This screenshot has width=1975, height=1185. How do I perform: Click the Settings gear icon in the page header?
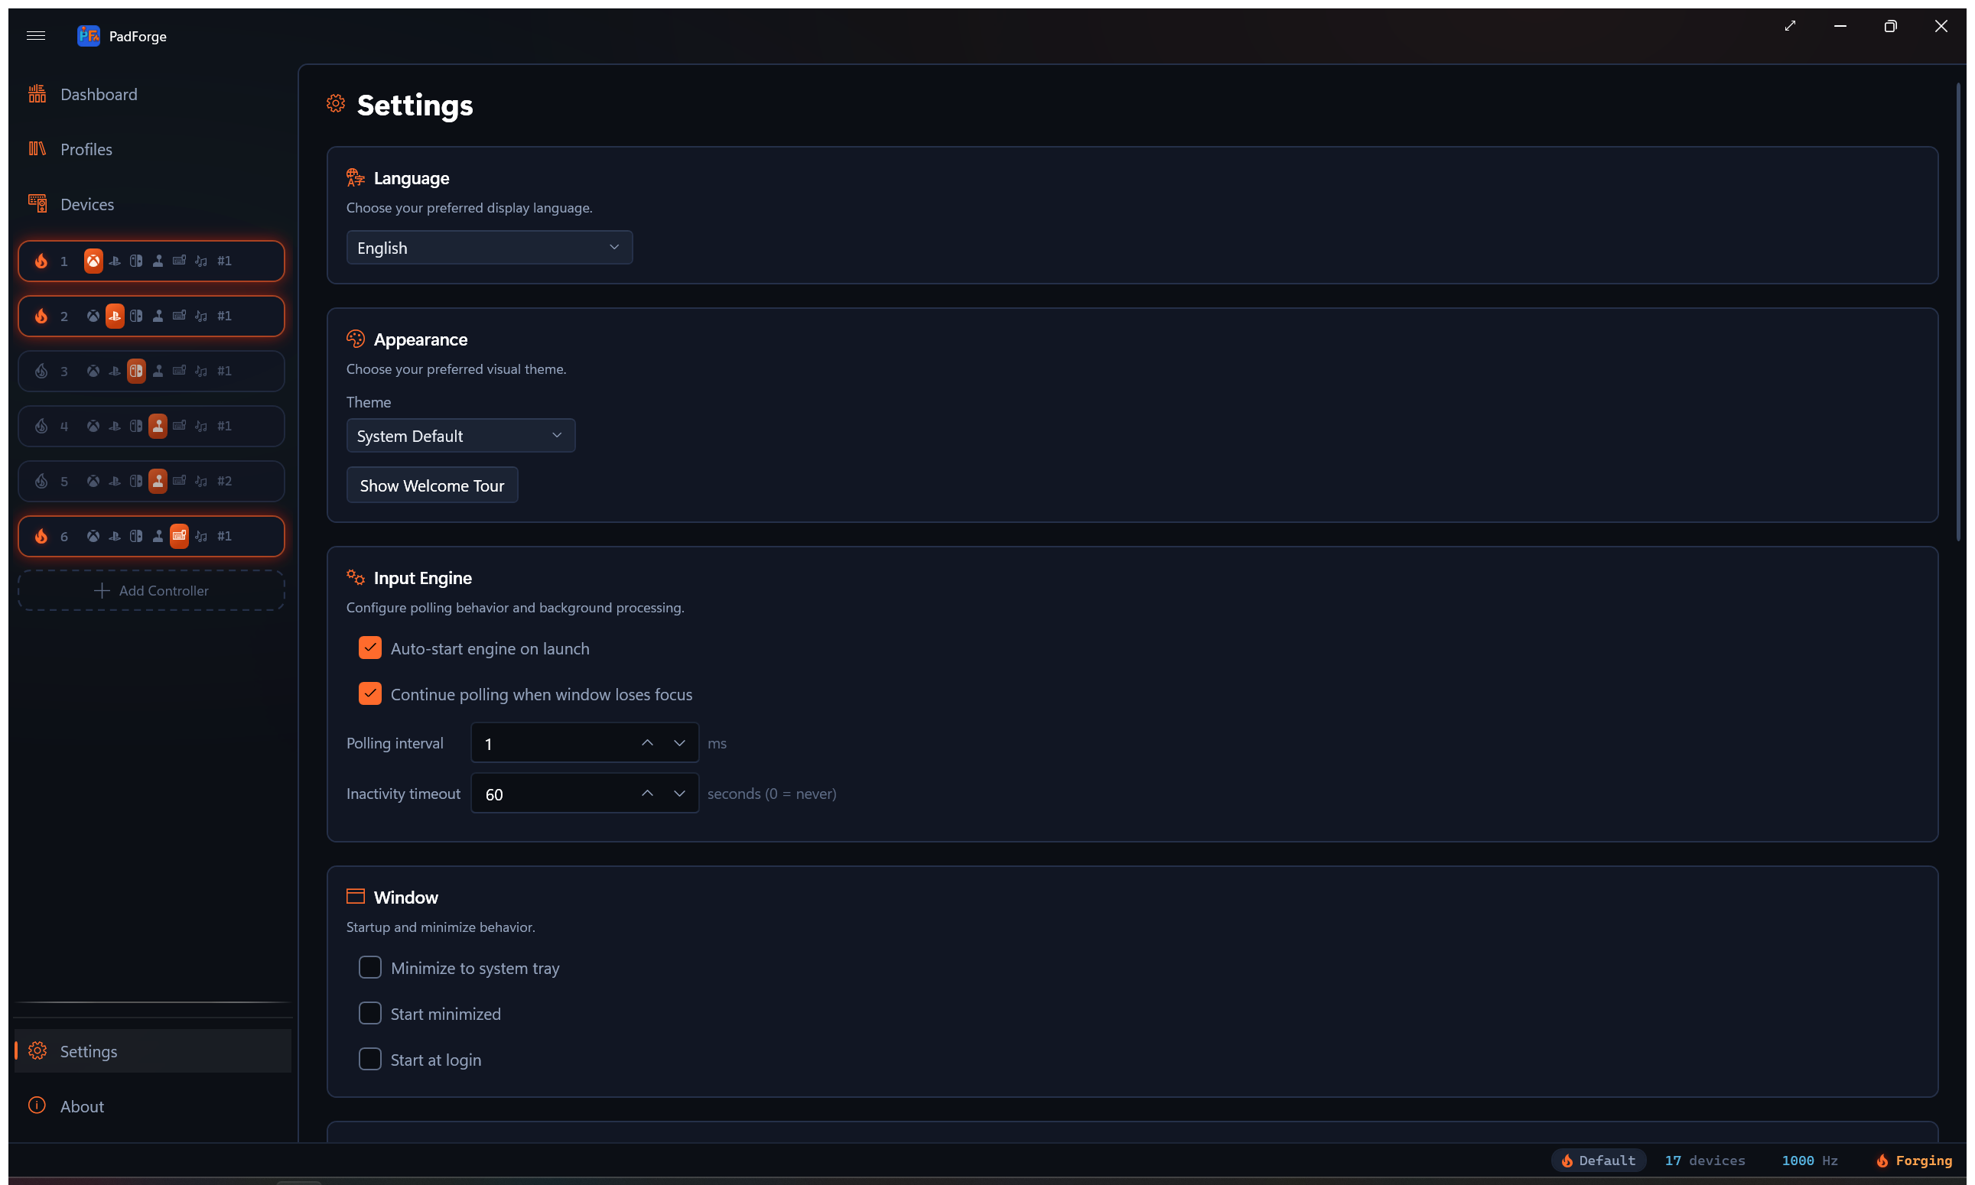pos(336,104)
